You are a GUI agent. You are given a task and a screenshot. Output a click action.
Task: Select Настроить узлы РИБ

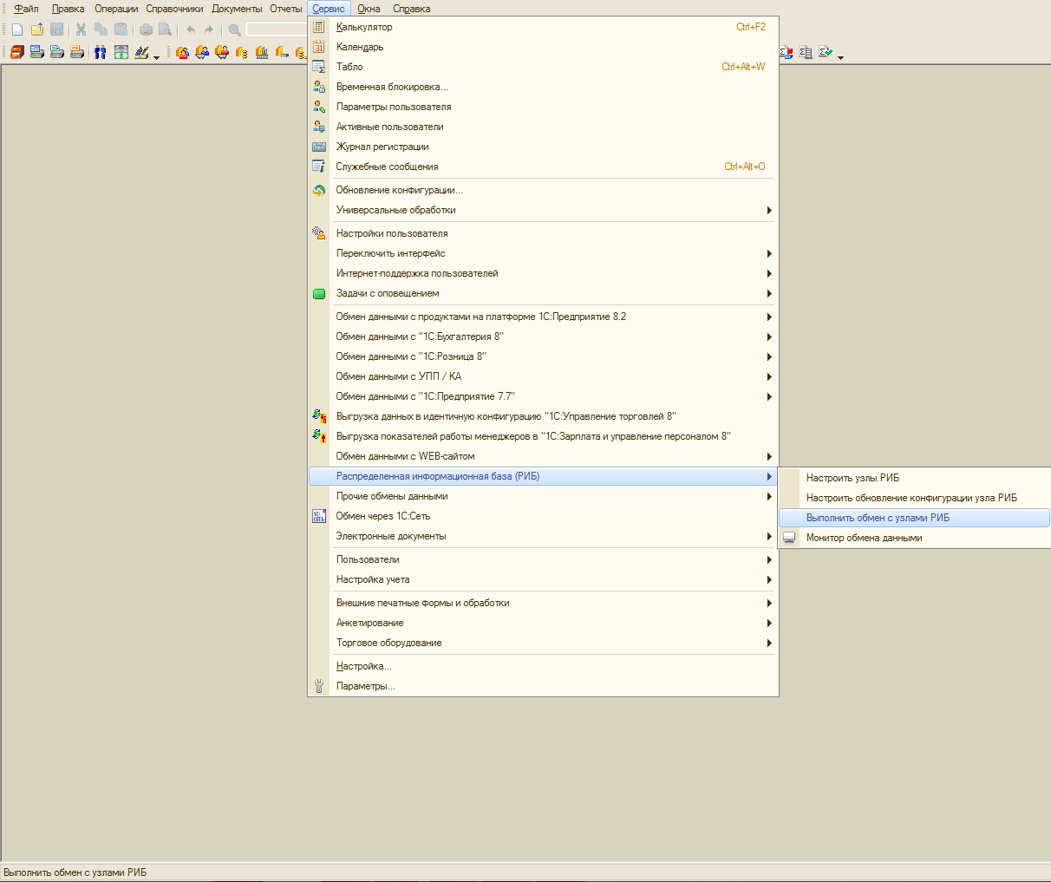[x=915, y=478]
